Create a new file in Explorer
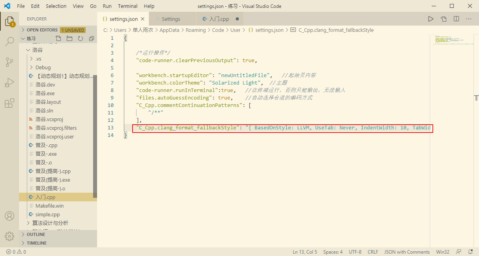This screenshot has width=479, height=256. 58,38
